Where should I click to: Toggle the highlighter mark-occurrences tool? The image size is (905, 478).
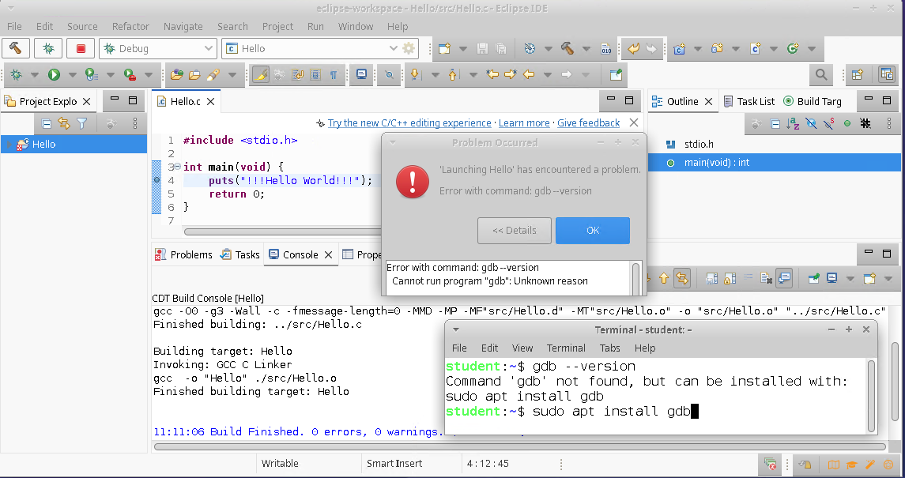click(x=259, y=74)
